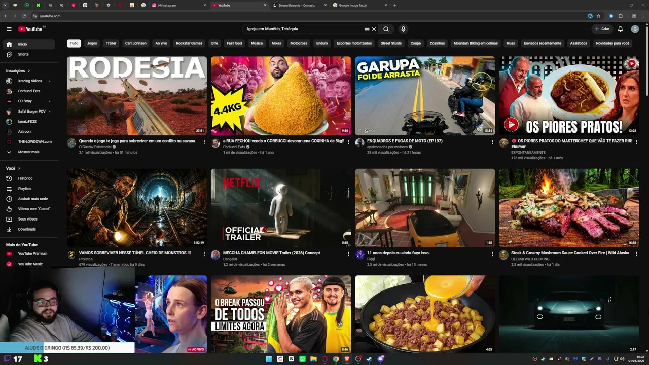Click the YouTube logo
649x365 pixels.
(30, 29)
